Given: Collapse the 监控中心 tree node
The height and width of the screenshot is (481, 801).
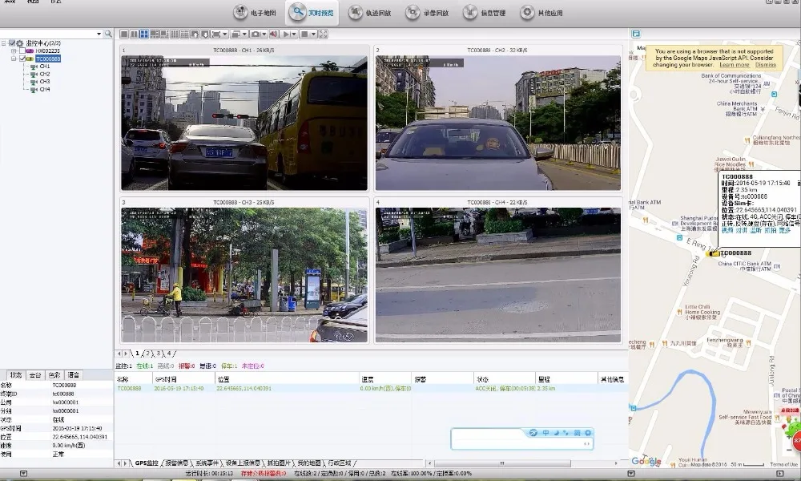Looking at the screenshot, I should point(3,43).
